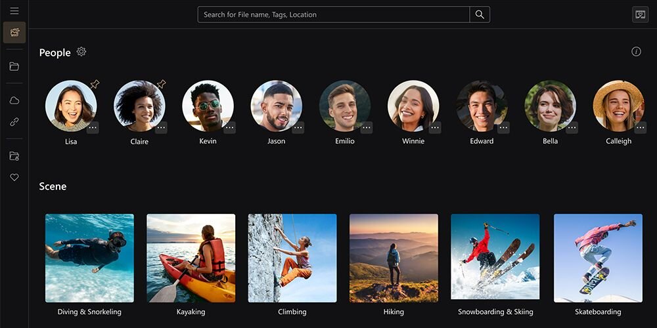Open the Diving & Snorkeling scene thumbnail
This screenshot has height=328, width=657.
[x=89, y=258]
